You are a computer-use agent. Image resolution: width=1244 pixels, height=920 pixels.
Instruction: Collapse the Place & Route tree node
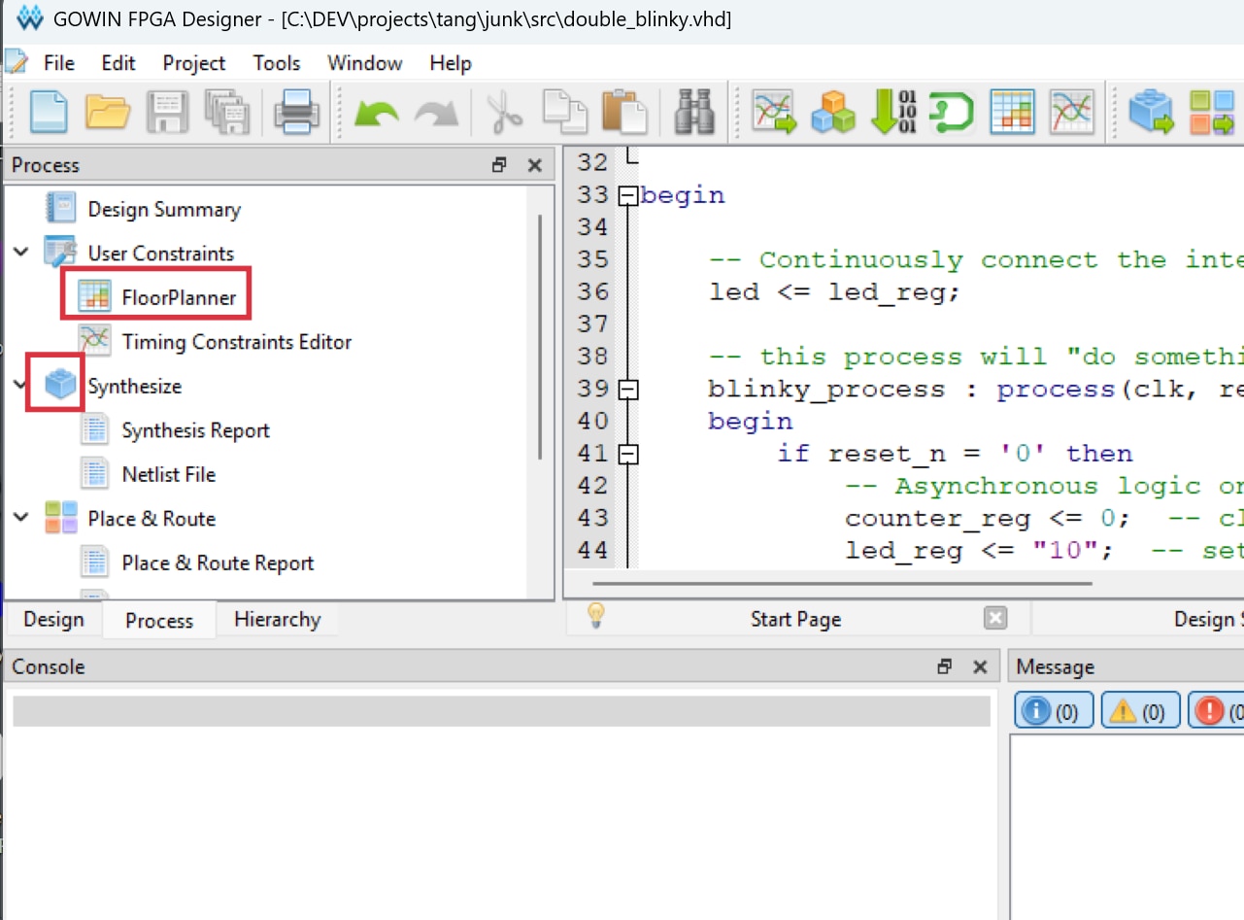[x=21, y=518]
